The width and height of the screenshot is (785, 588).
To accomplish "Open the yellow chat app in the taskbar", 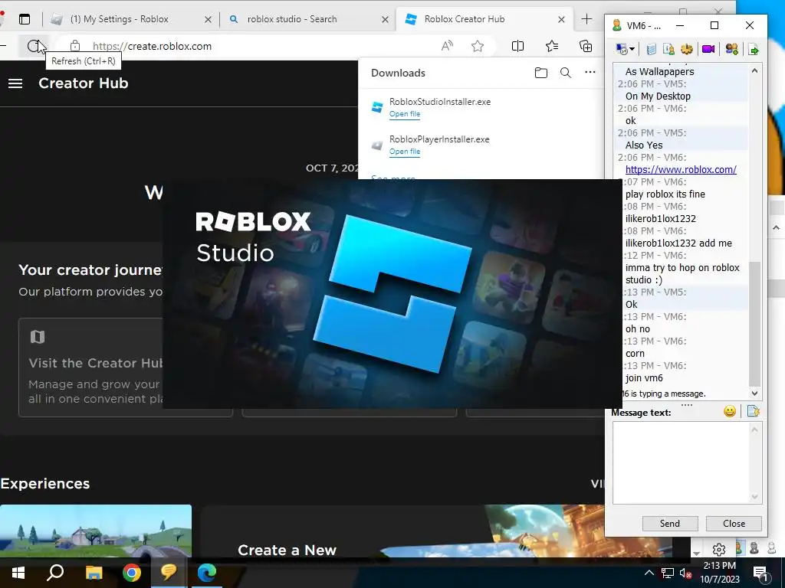I will [x=169, y=573].
